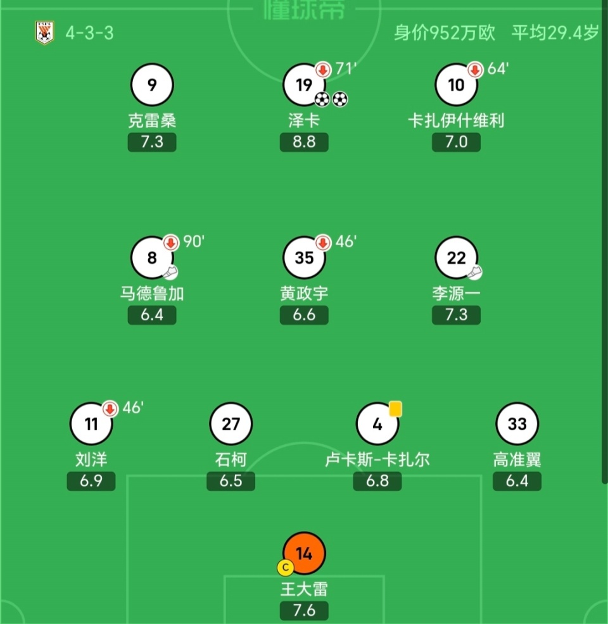The width and height of the screenshot is (608, 624).
Task: Click the 平均29.4岁 average age text
Action: click(x=555, y=33)
